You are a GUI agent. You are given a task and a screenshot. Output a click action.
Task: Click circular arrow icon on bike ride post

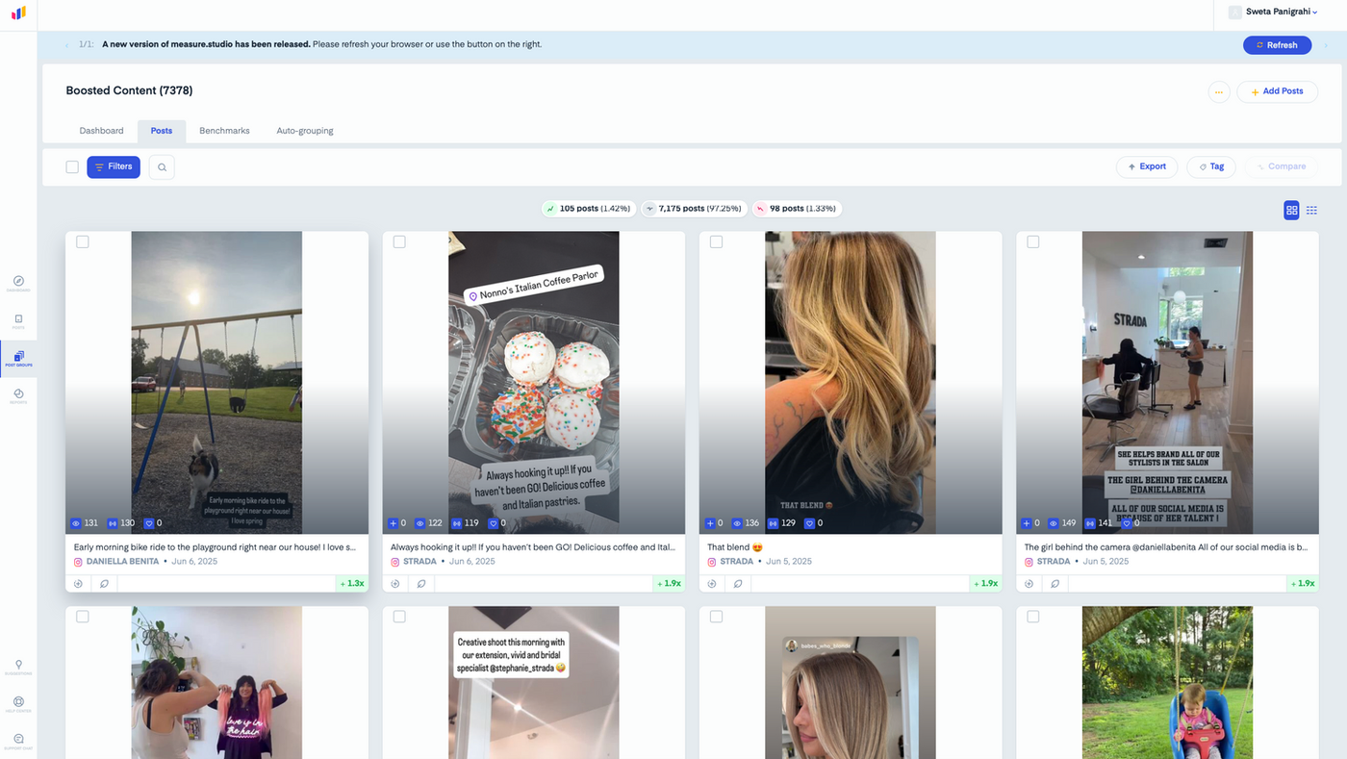click(x=79, y=583)
